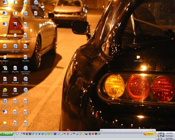The width and height of the screenshot is (175, 140).
Task: Select the IMG_5502 image file
Action: tap(36, 13)
